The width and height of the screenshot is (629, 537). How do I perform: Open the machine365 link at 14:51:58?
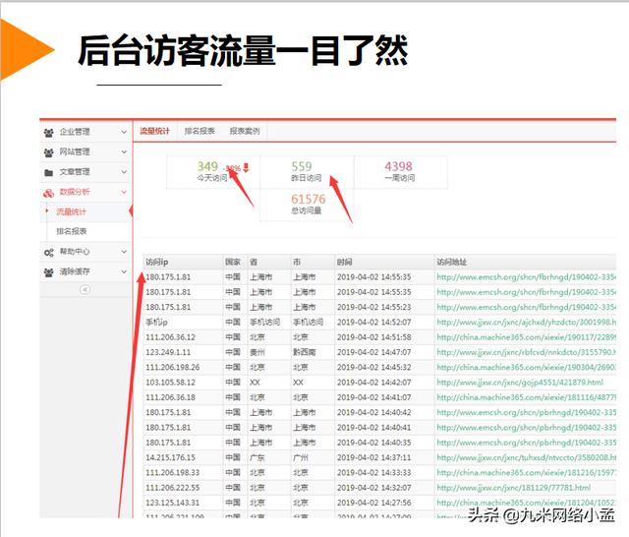click(x=526, y=337)
